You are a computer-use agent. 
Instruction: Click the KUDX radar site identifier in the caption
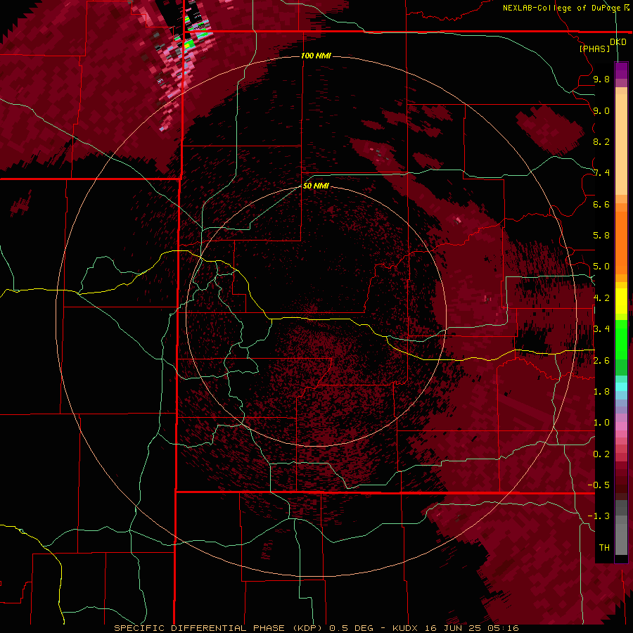pos(406,628)
